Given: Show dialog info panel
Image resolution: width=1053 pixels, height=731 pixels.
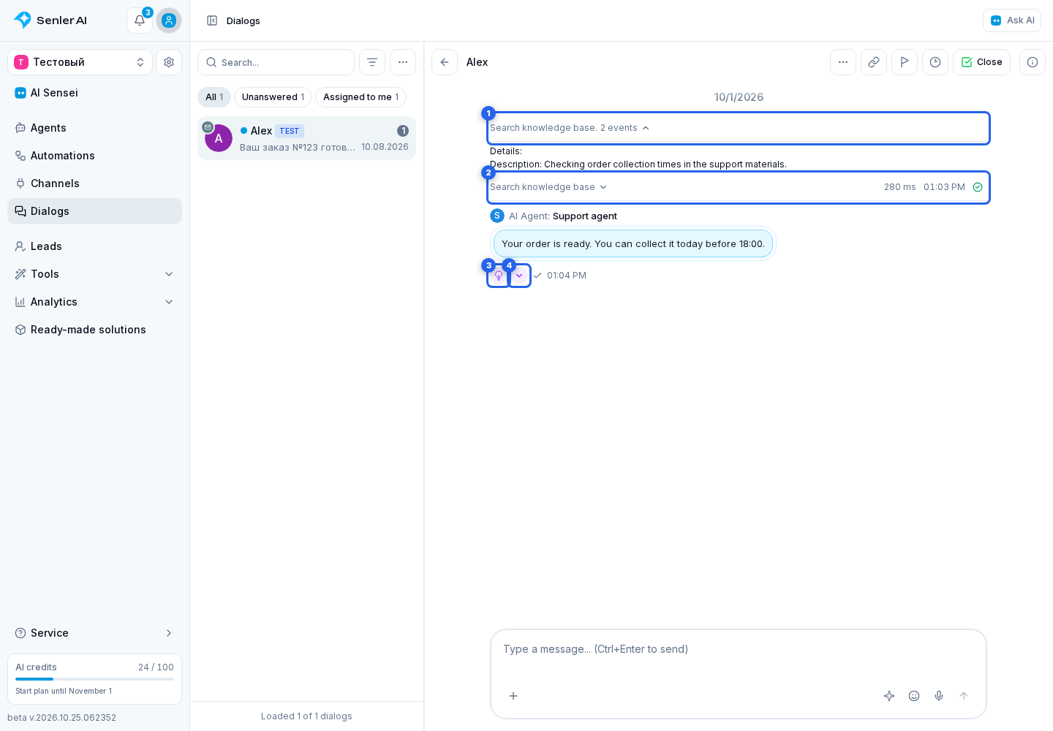Looking at the screenshot, I should click(1033, 62).
